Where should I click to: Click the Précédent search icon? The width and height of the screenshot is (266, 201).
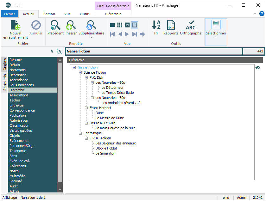(55, 25)
